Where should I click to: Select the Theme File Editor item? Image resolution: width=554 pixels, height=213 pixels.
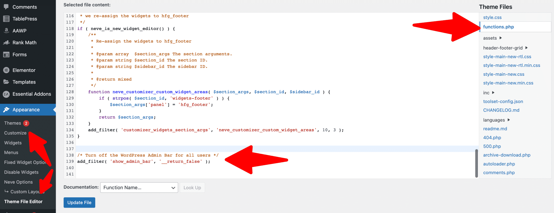point(23,201)
